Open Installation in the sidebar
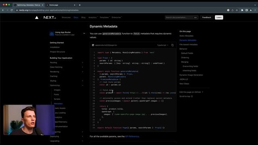This screenshot has height=145, width=258. point(55,47)
